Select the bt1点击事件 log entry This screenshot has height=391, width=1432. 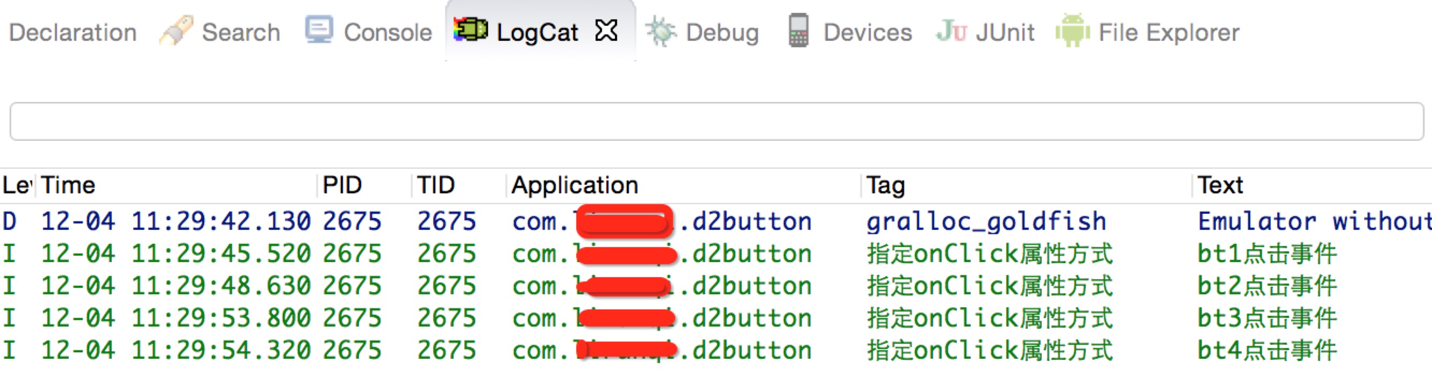tap(1267, 254)
